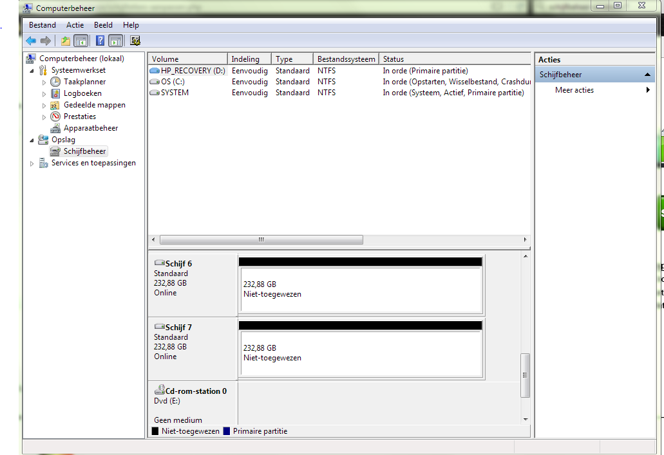The height and width of the screenshot is (455, 664).
Task: Click the Computerbeheer title bar app icon
Action: pos(28,8)
